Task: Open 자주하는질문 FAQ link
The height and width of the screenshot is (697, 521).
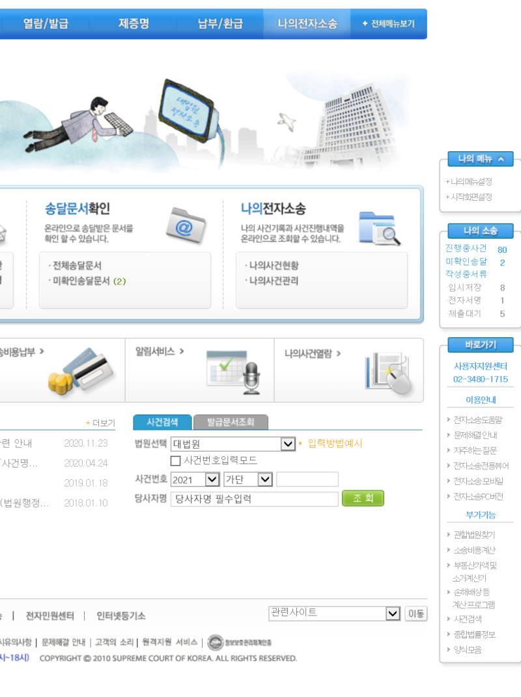Action: pyautogui.click(x=475, y=451)
